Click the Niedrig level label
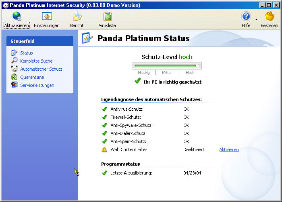This screenshot has width=282, height=202. click(x=144, y=72)
